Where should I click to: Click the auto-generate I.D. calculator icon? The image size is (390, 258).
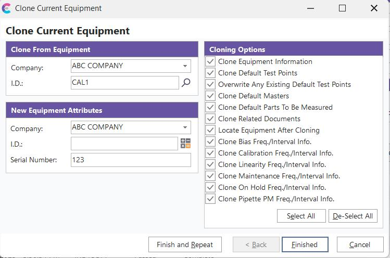click(185, 144)
